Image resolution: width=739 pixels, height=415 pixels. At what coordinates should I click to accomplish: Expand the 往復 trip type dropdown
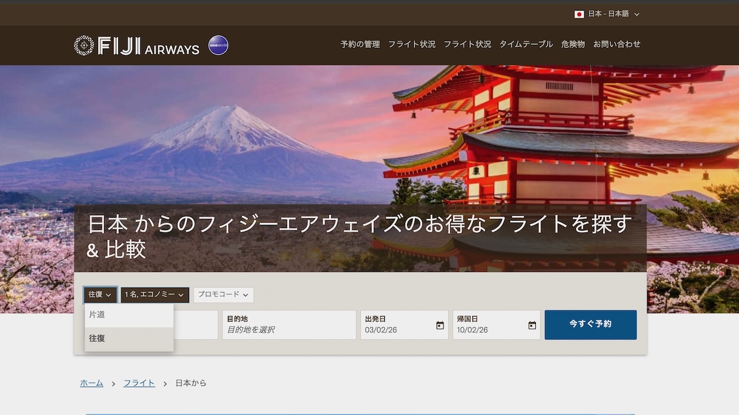[x=100, y=294]
